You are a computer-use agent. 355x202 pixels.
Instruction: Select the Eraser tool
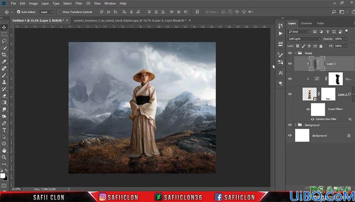click(x=4, y=96)
